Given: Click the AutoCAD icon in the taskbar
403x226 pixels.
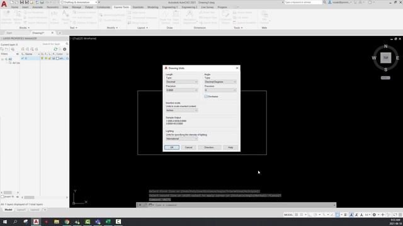Looking at the screenshot, I should (x=36, y=222).
